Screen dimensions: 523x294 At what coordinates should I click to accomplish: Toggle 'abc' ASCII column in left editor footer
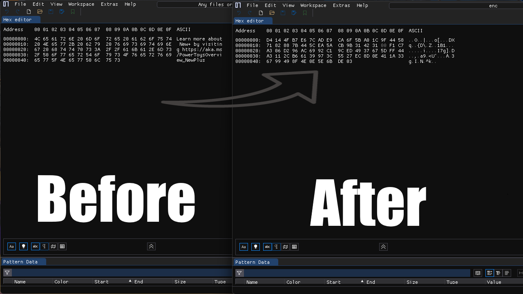(36, 246)
